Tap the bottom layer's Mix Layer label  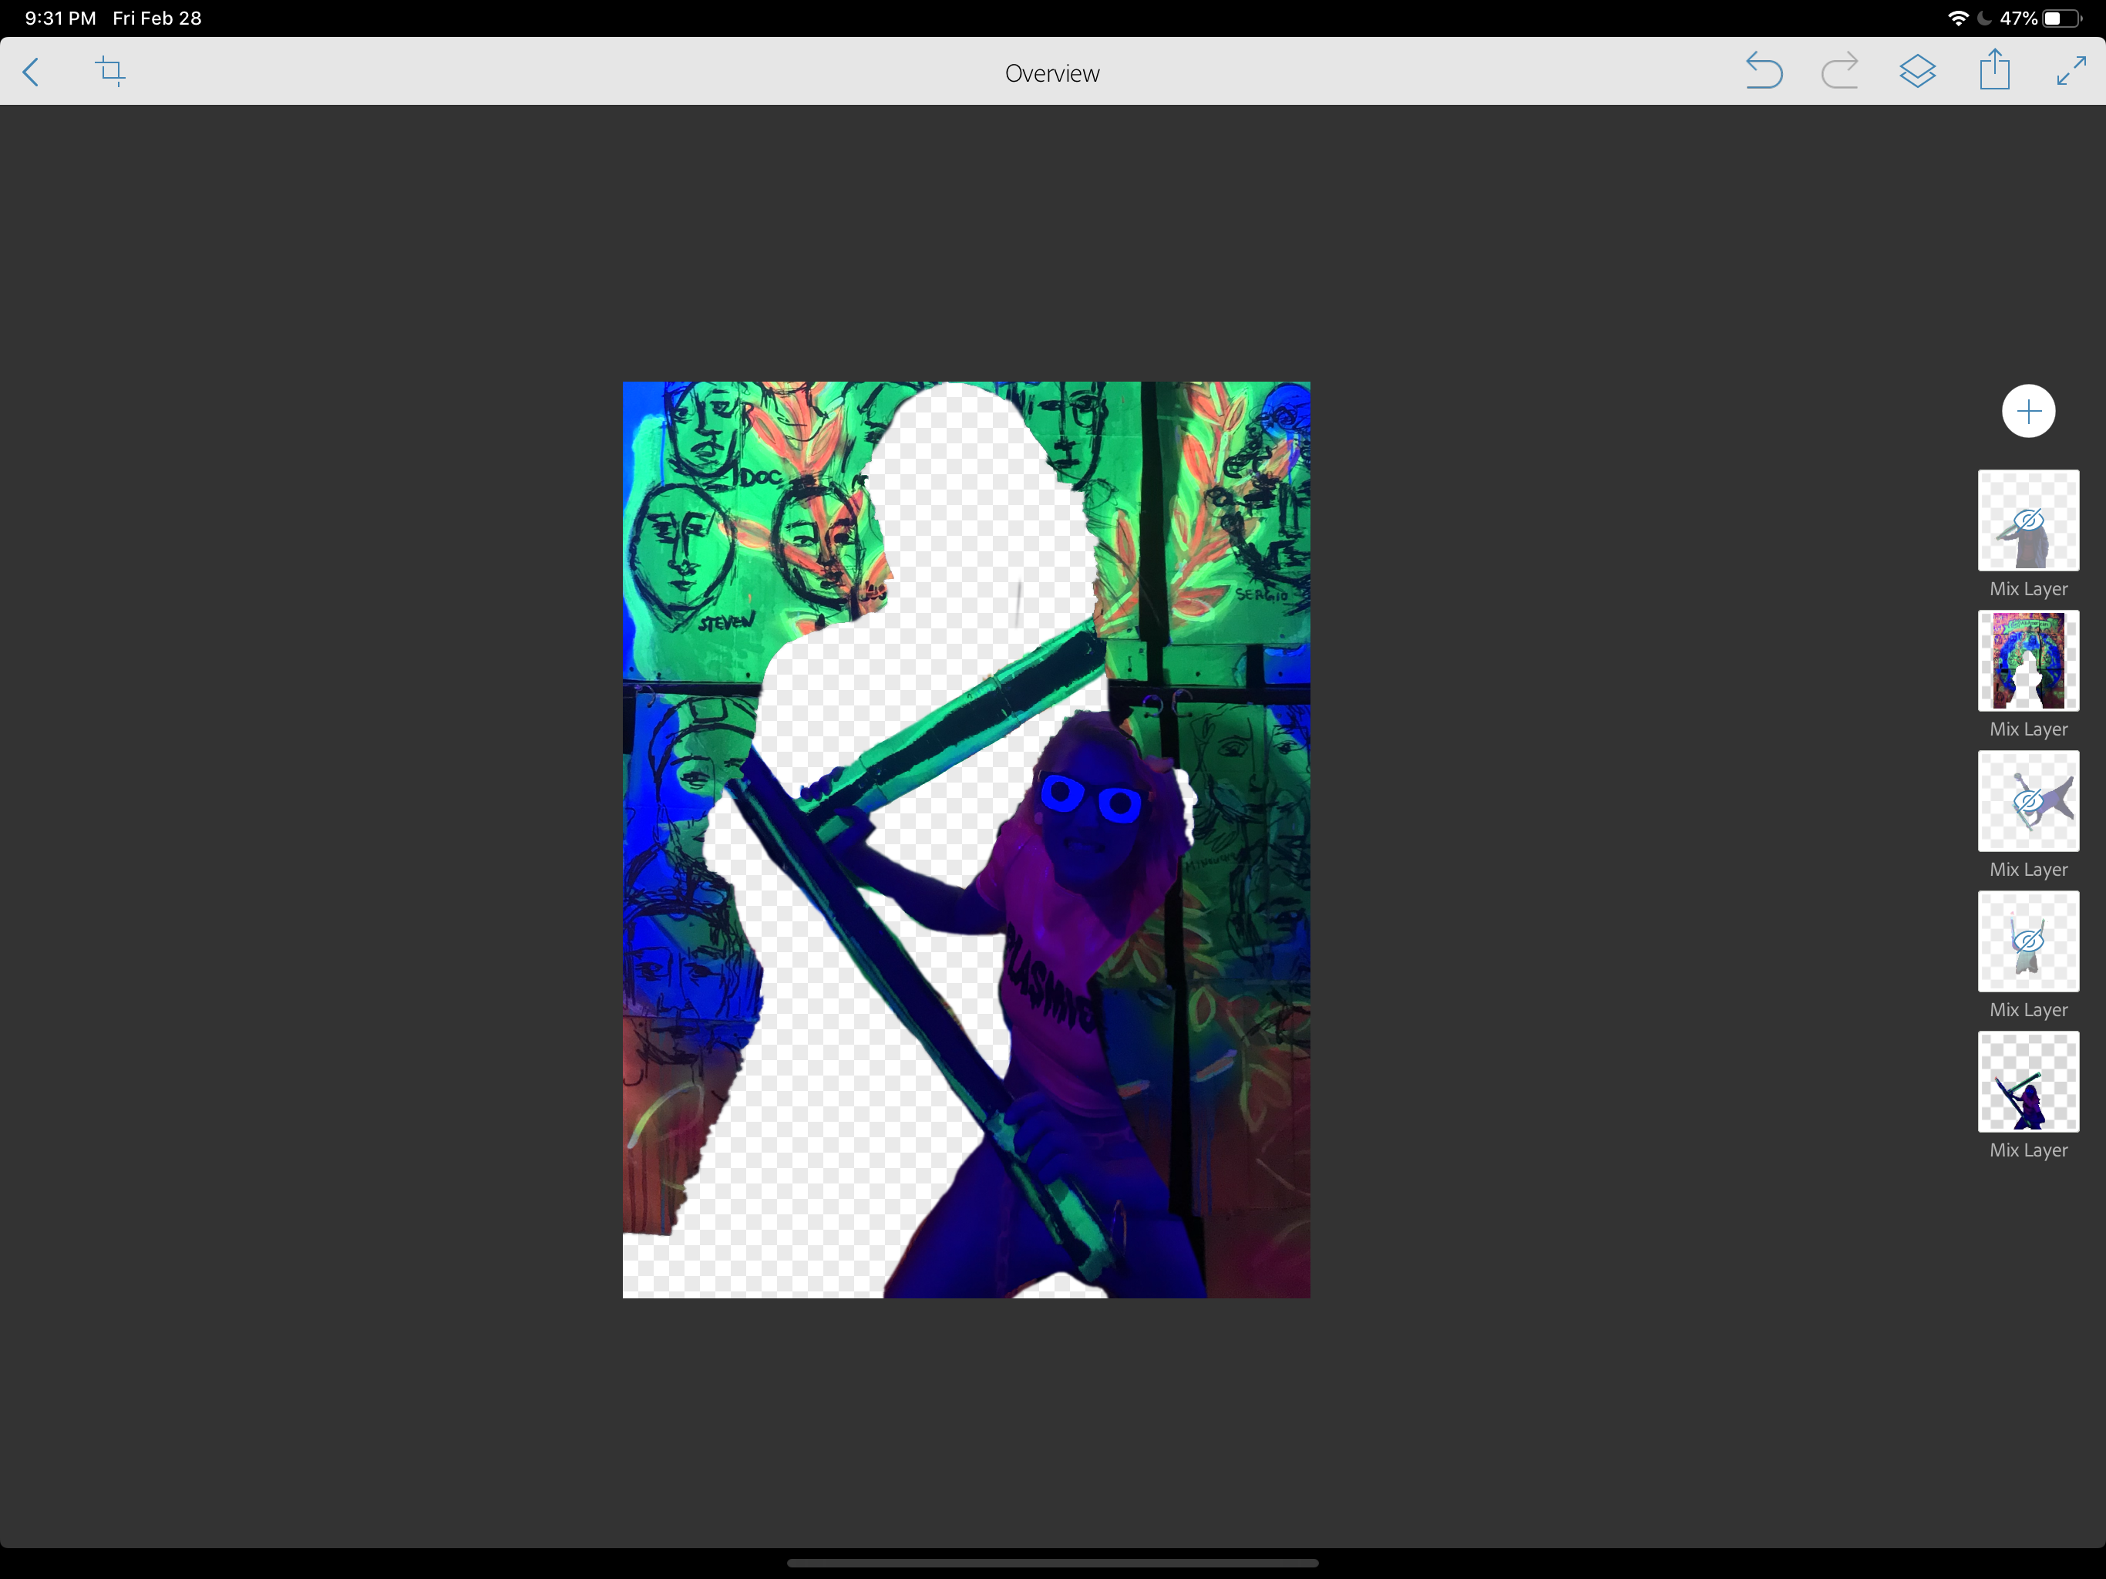[2028, 1150]
